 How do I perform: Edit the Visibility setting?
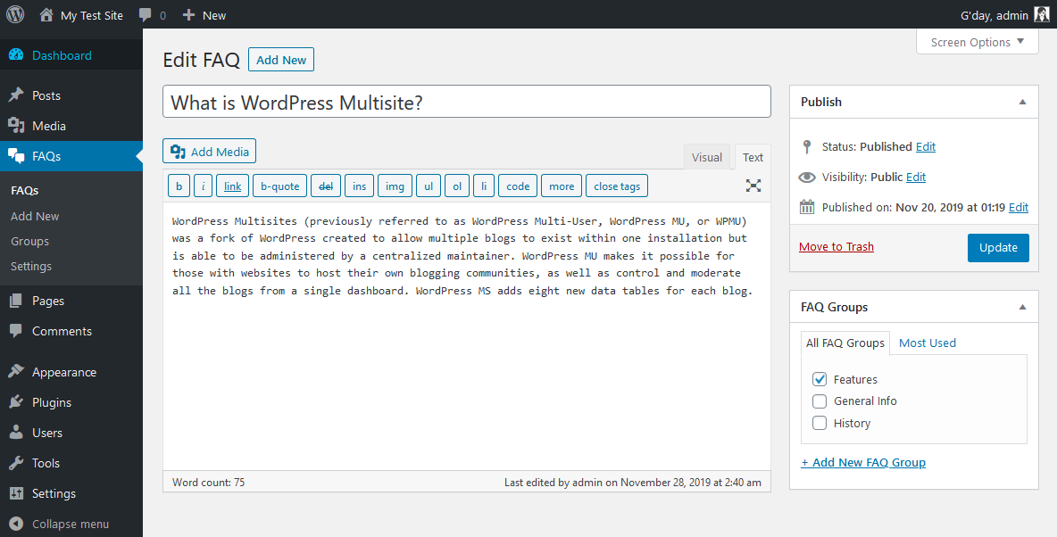click(x=915, y=177)
